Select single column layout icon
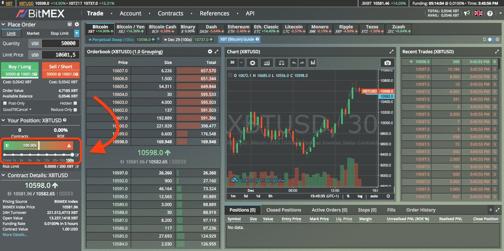The height and width of the screenshot is (251, 504). pyautogui.click(x=484, y=39)
